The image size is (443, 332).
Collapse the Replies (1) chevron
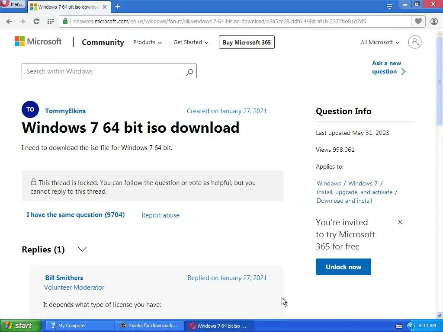pyautogui.click(x=82, y=249)
